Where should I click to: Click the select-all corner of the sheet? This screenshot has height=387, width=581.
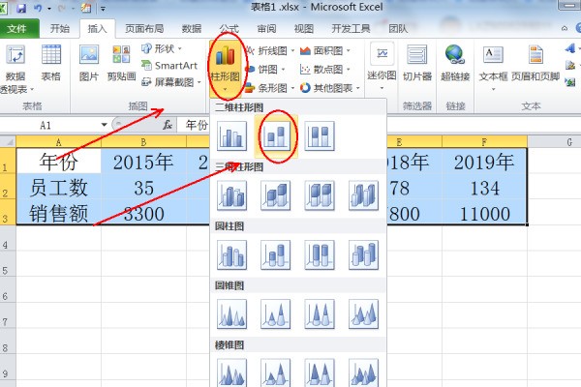[x=8, y=141]
